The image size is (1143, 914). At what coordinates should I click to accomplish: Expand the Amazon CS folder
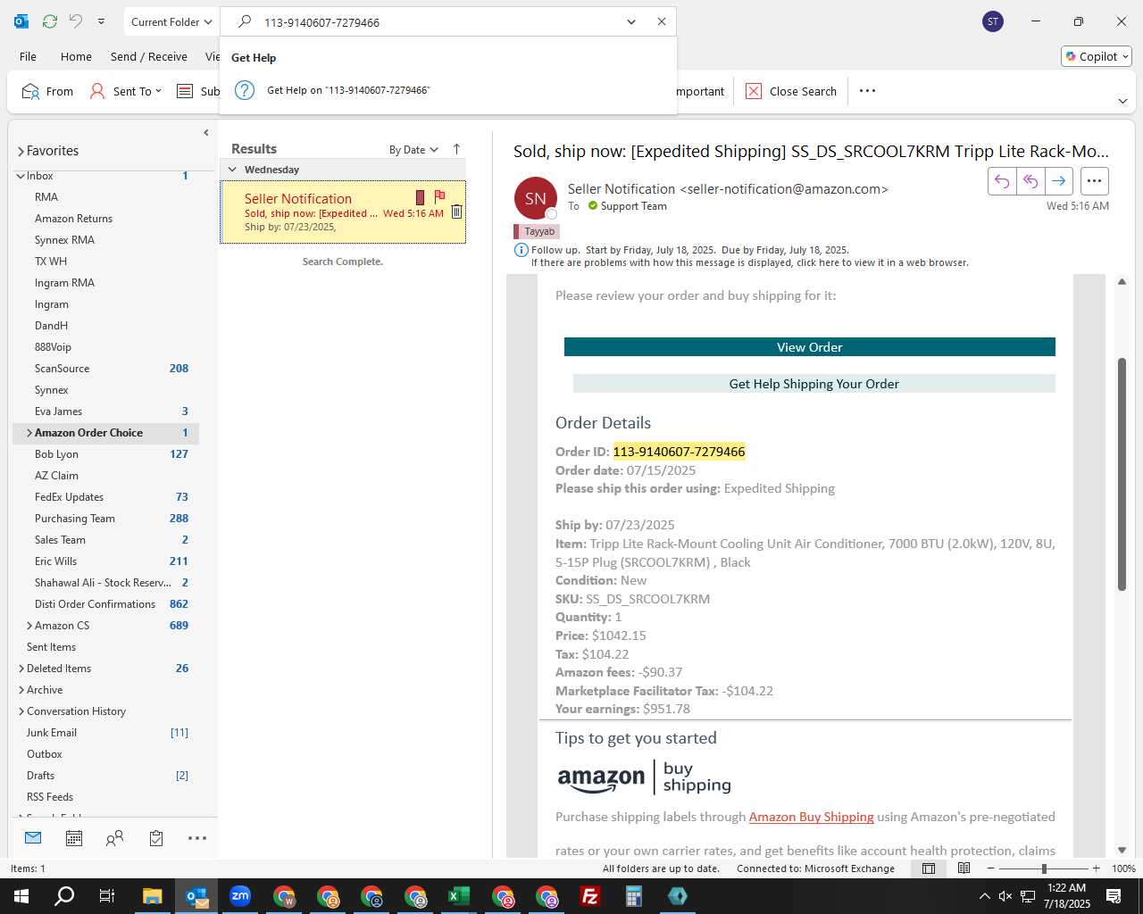click(x=29, y=626)
